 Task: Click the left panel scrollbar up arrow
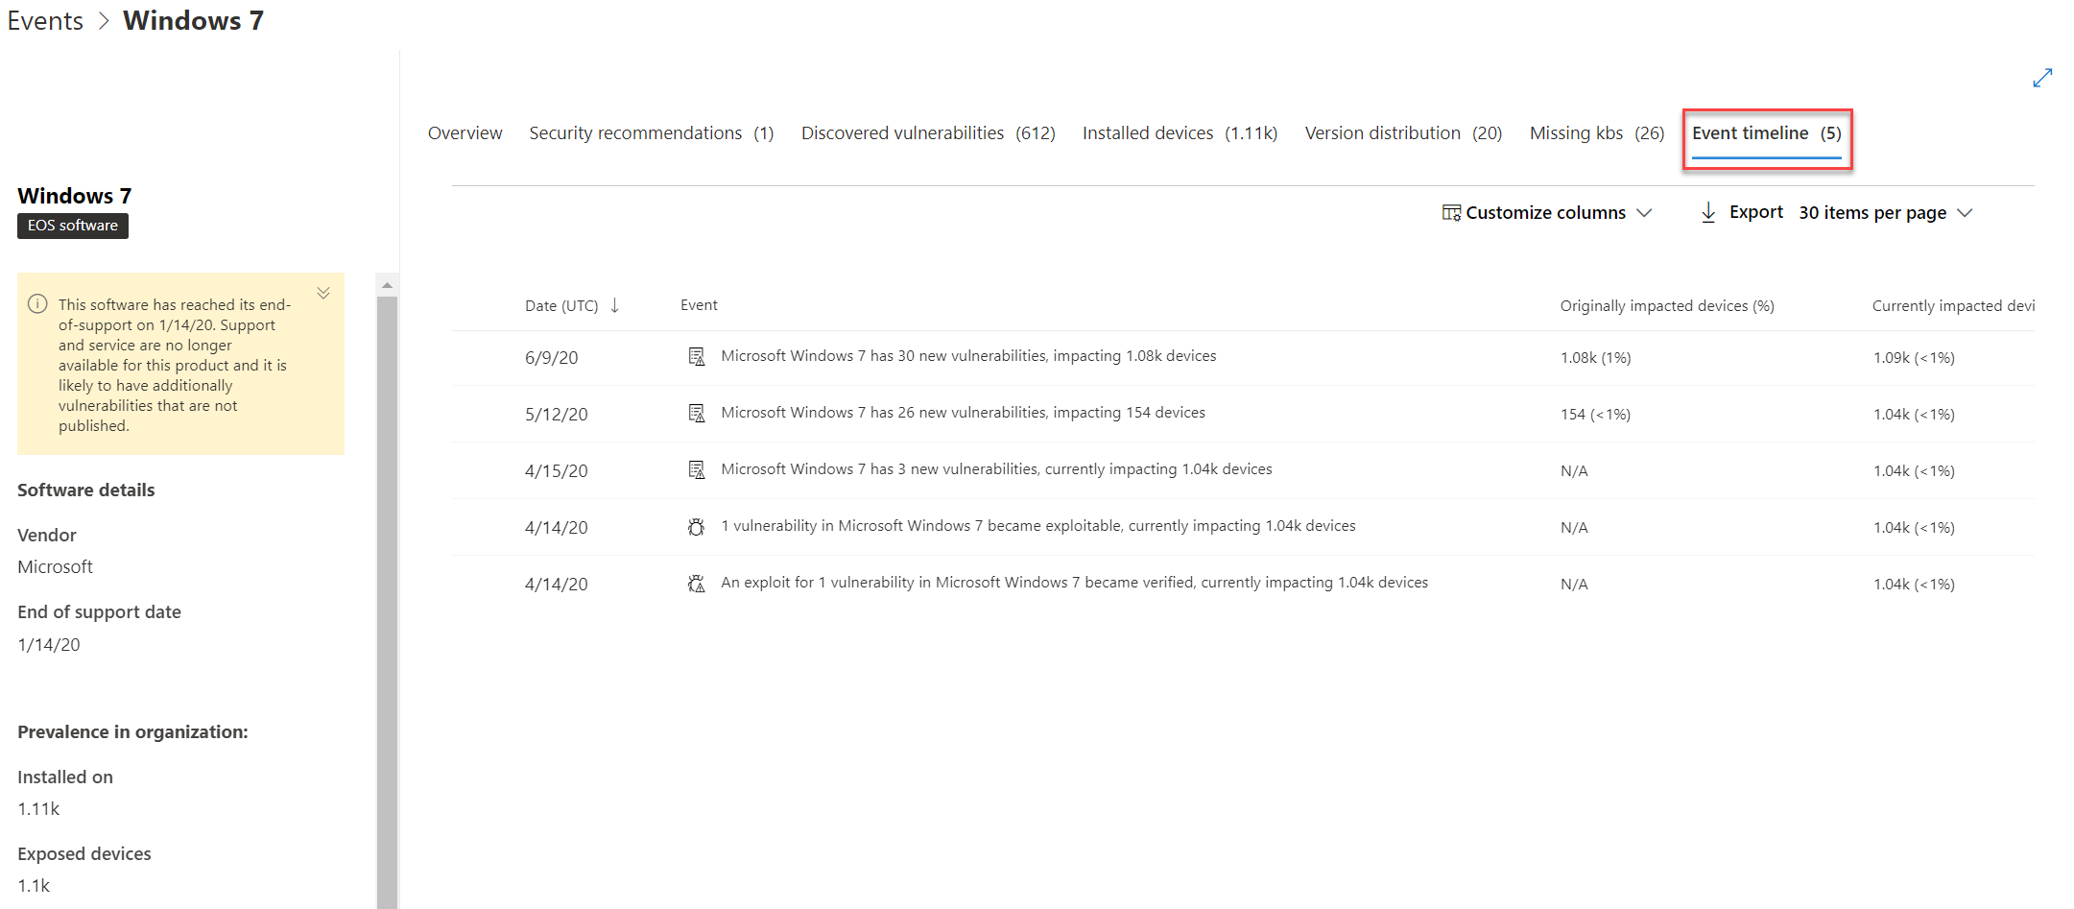[x=387, y=285]
